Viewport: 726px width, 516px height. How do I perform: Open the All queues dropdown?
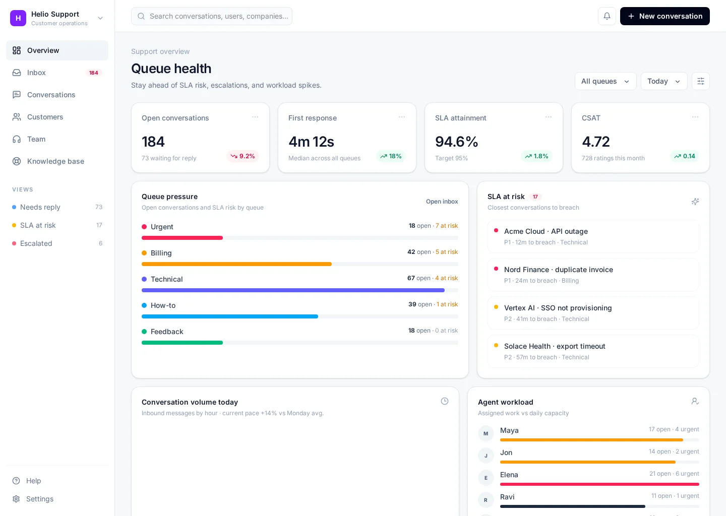tap(606, 81)
